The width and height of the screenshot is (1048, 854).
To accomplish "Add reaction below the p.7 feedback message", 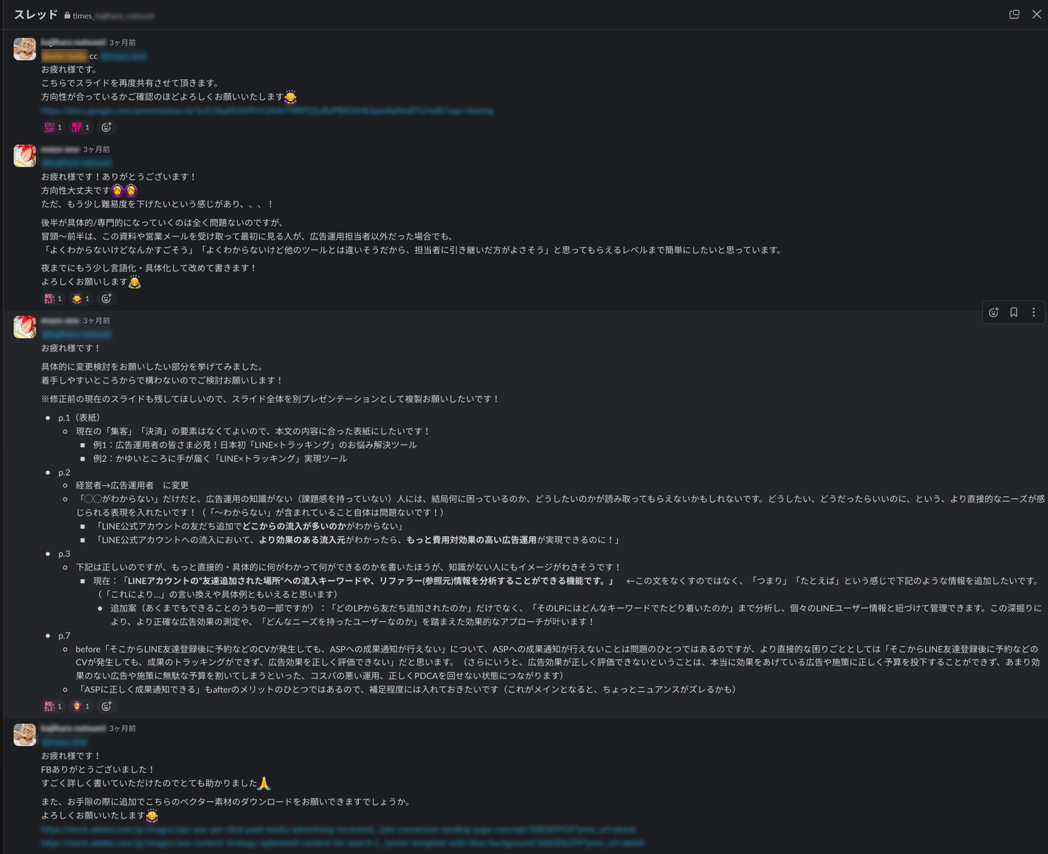I will coord(106,706).
